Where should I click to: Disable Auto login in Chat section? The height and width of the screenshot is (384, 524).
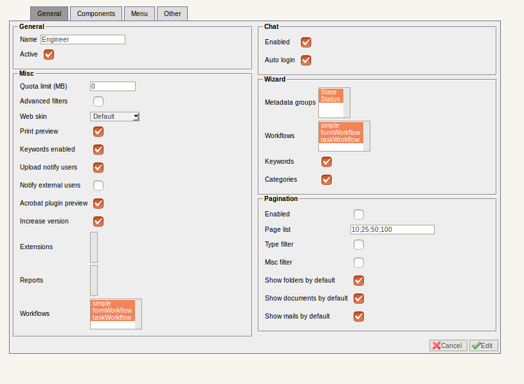pyautogui.click(x=306, y=60)
